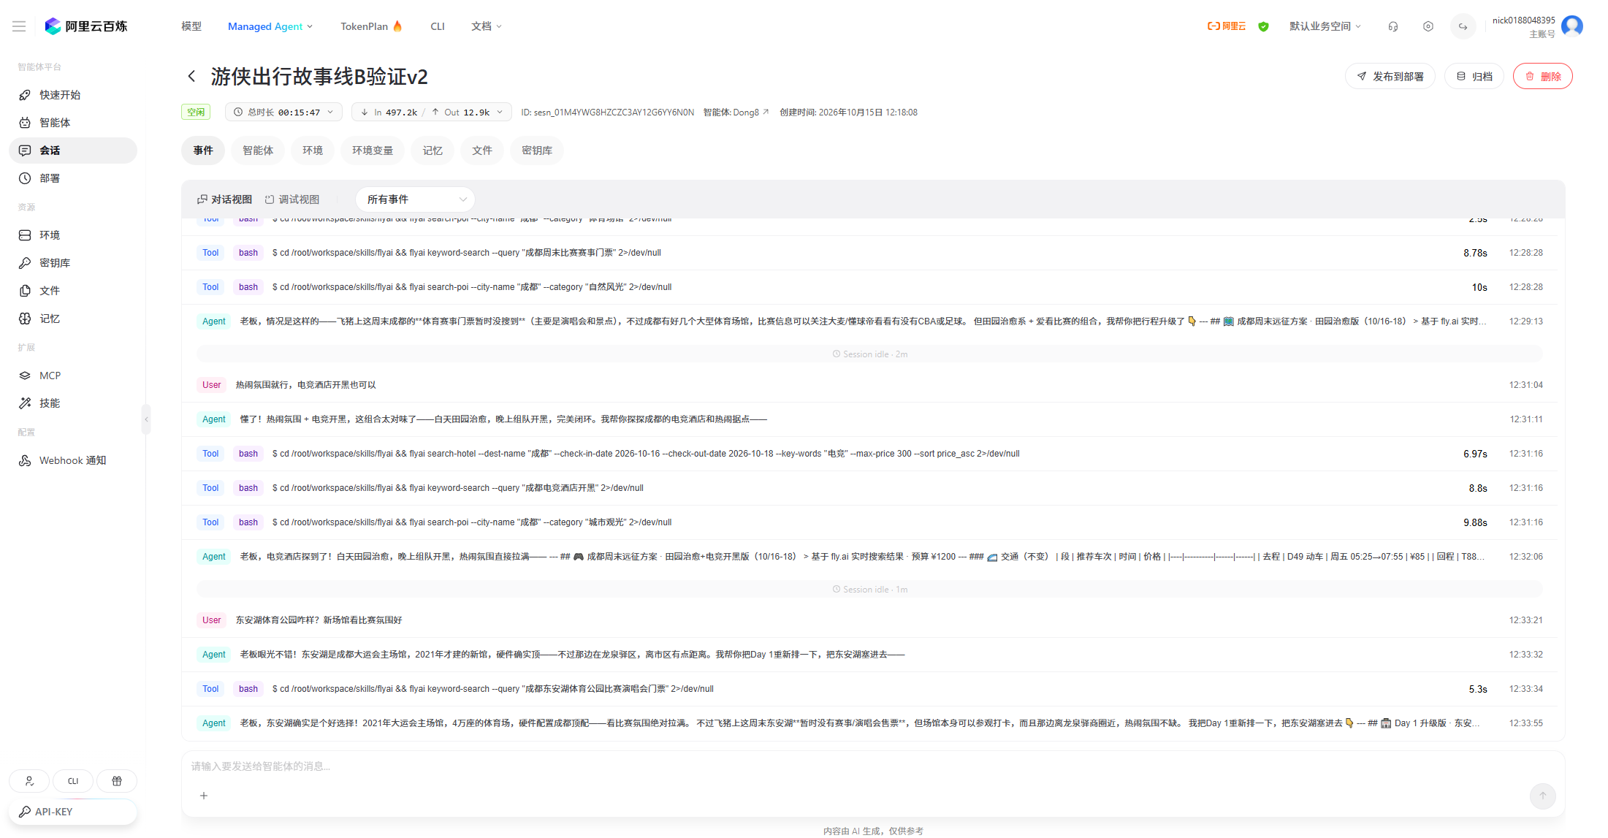
Task: Open the 默认业务空间 dropdown
Action: click(1325, 26)
